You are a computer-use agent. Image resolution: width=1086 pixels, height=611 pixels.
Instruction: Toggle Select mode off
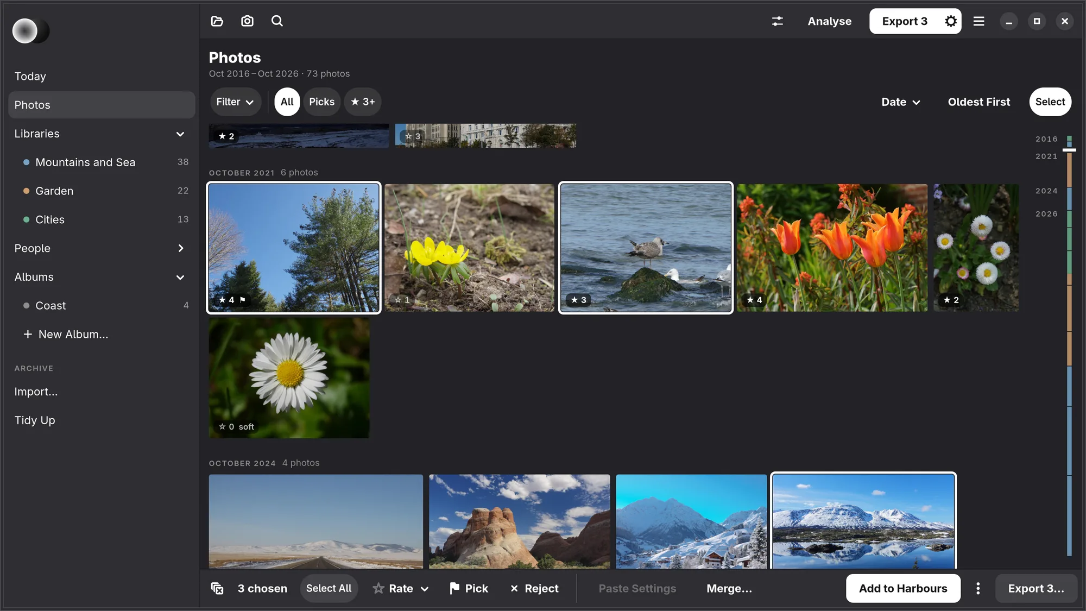(x=1050, y=102)
